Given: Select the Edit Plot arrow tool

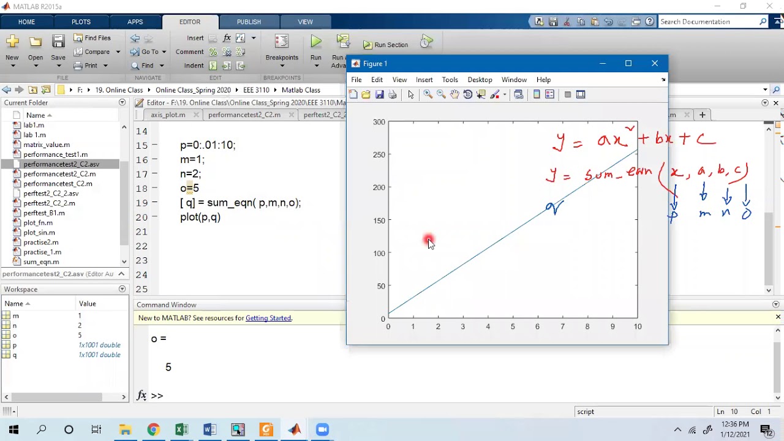Looking at the screenshot, I should (410, 94).
